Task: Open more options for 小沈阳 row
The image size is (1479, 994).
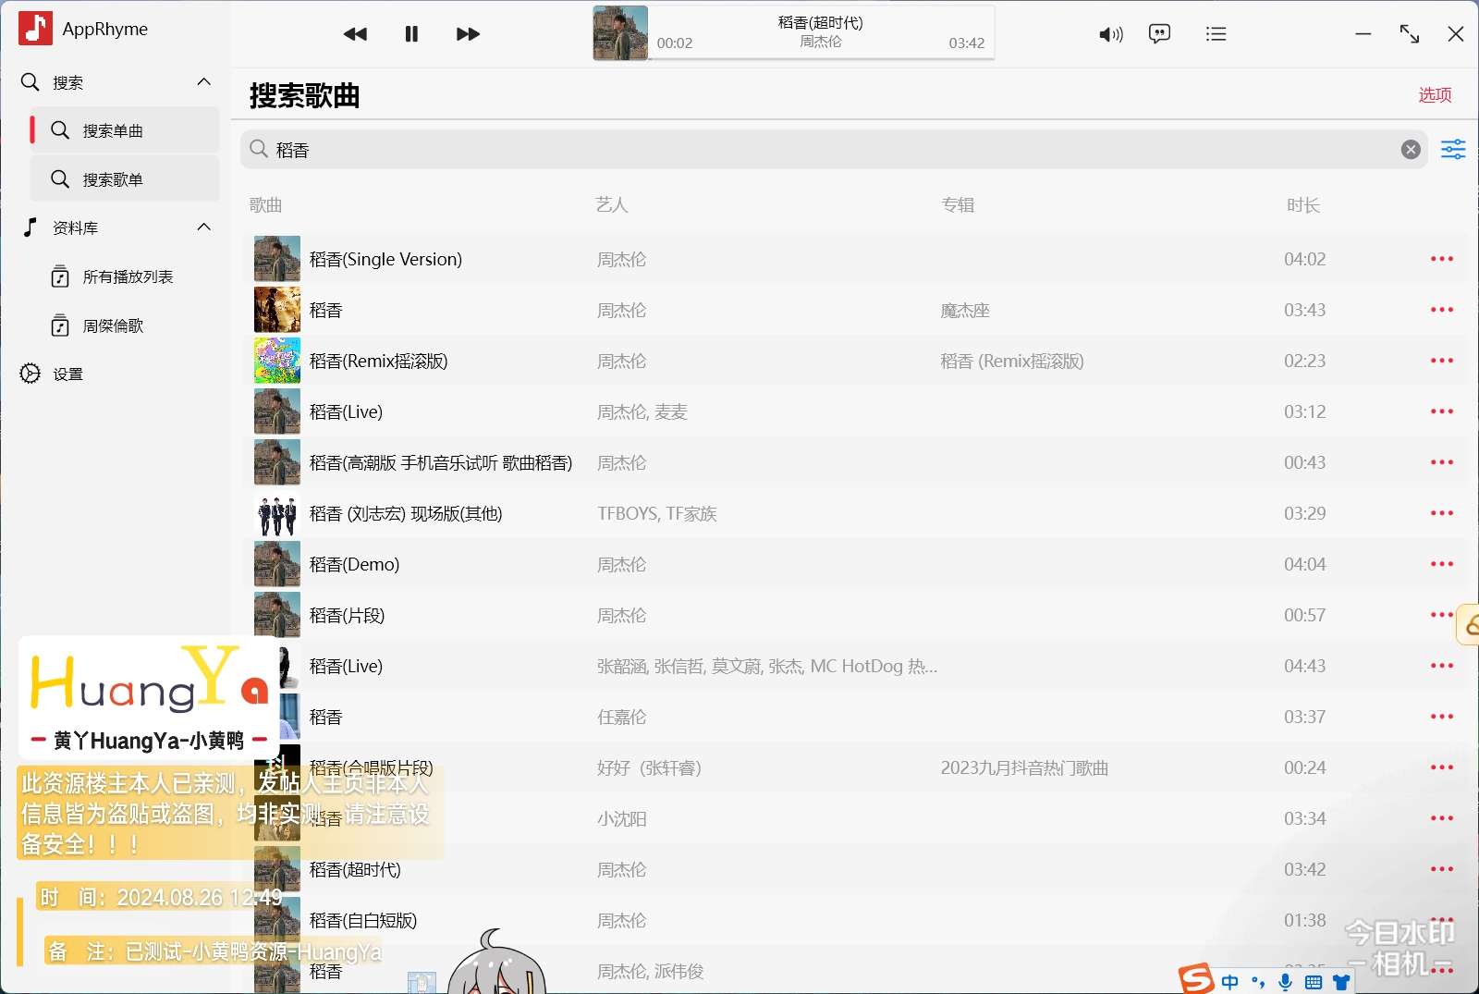Action: coord(1442,818)
